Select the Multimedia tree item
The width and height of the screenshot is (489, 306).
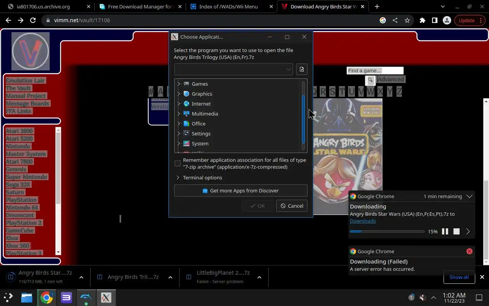(205, 114)
